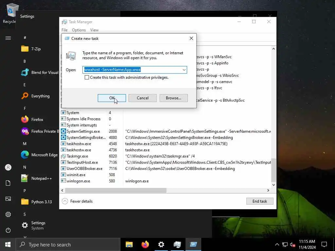
Task: Select taskhostw.exe with PID 4736
Action: (x=166, y=150)
